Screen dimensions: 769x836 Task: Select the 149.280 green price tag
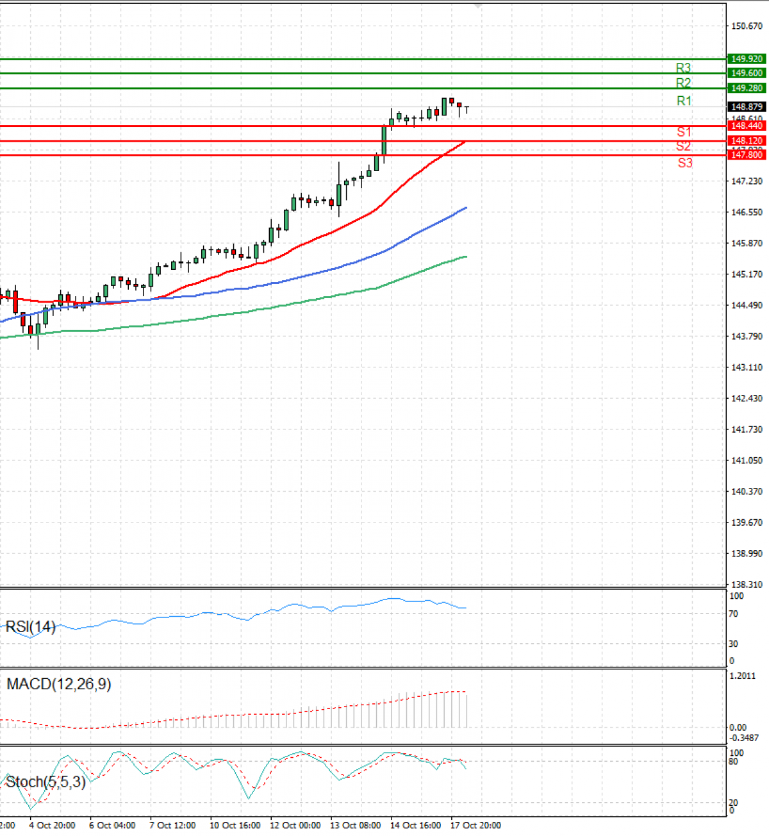coord(747,88)
